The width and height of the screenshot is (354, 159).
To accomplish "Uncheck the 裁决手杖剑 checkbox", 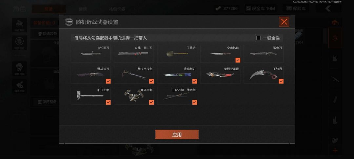I will pyautogui.click(x=151, y=81).
